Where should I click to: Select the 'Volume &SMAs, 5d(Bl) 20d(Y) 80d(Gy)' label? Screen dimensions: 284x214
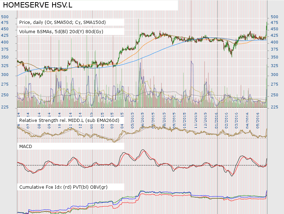click(61, 32)
